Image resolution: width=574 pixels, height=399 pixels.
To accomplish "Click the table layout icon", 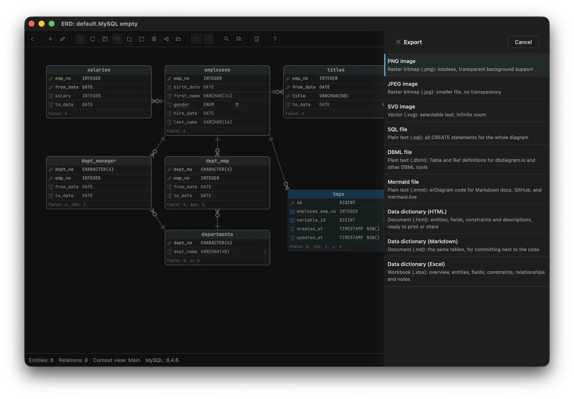I will [x=105, y=39].
